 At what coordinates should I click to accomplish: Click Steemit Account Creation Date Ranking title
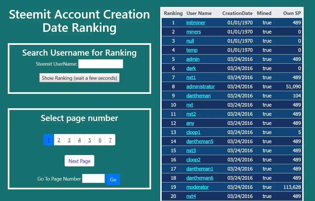click(79, 21)
